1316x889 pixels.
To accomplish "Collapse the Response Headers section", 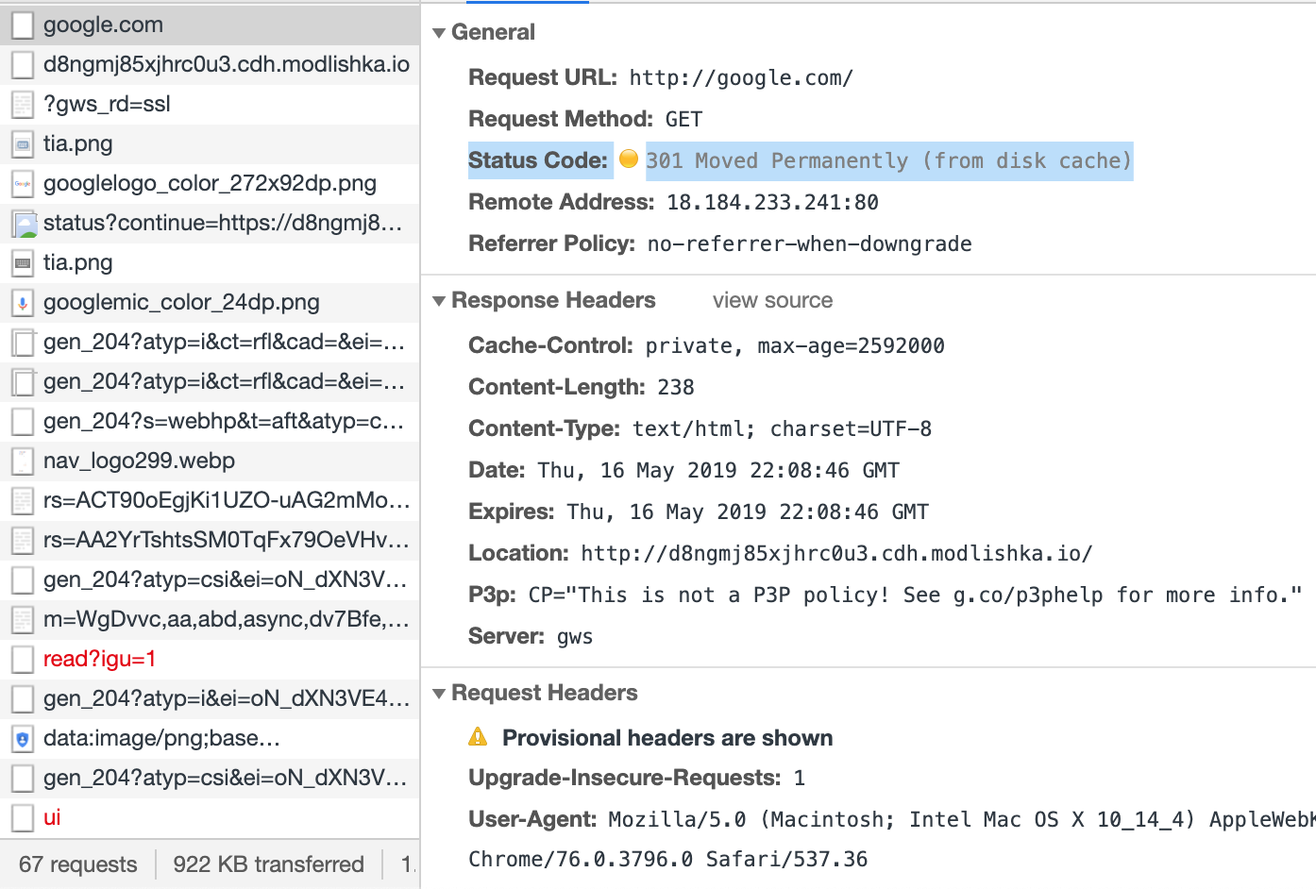I will tap(439, 300).
